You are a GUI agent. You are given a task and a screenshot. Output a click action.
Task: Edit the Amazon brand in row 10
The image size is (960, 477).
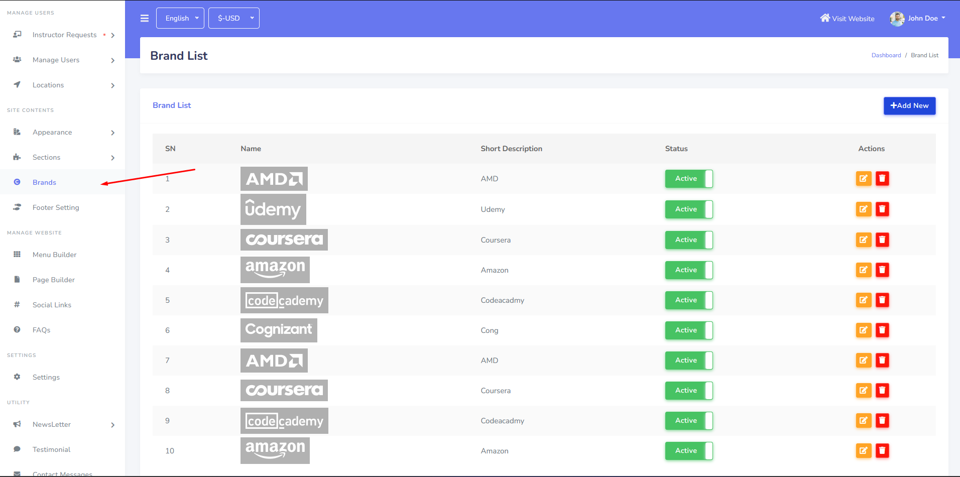pos(864,451)
